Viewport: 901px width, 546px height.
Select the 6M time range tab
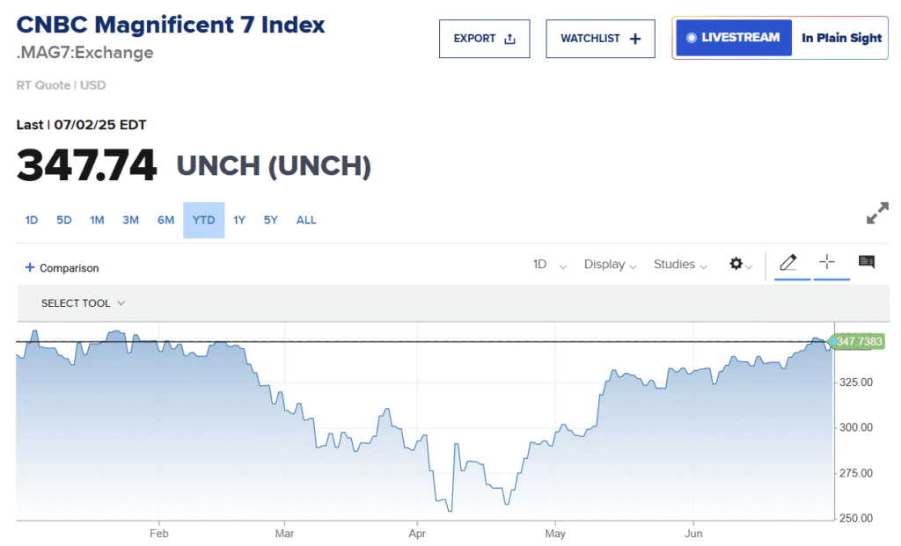pyautogui.click(x=165, y=220)
